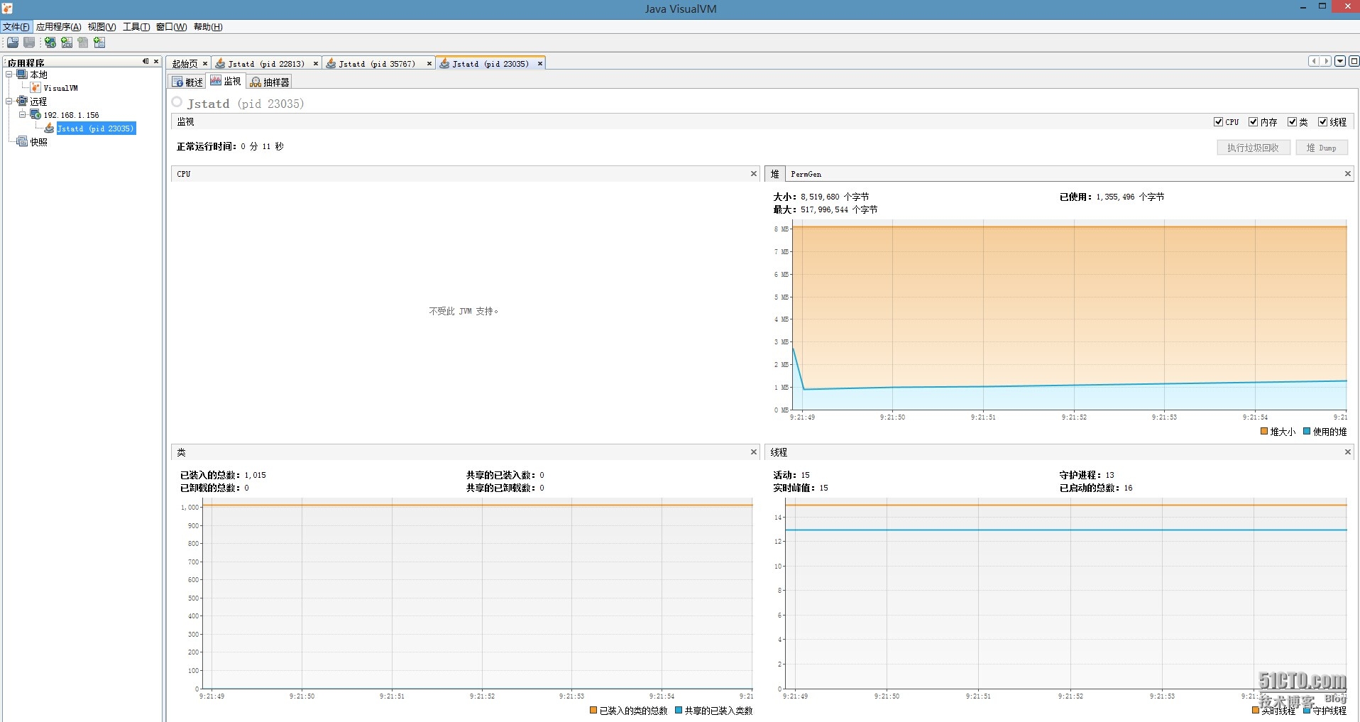Image resolution: width=1360 pixels, height=722 pixels.
Task: Click the VisualVM title bar app icon
Action: [7, 9]
